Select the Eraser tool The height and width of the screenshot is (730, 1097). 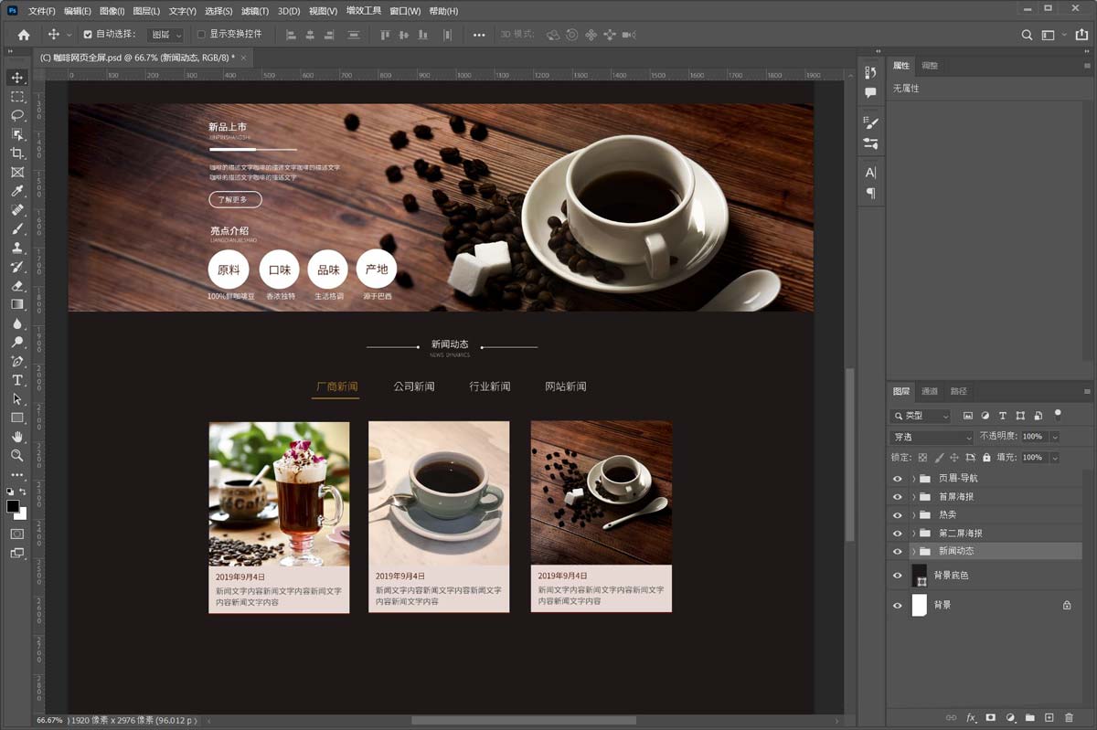pos(16,285)
